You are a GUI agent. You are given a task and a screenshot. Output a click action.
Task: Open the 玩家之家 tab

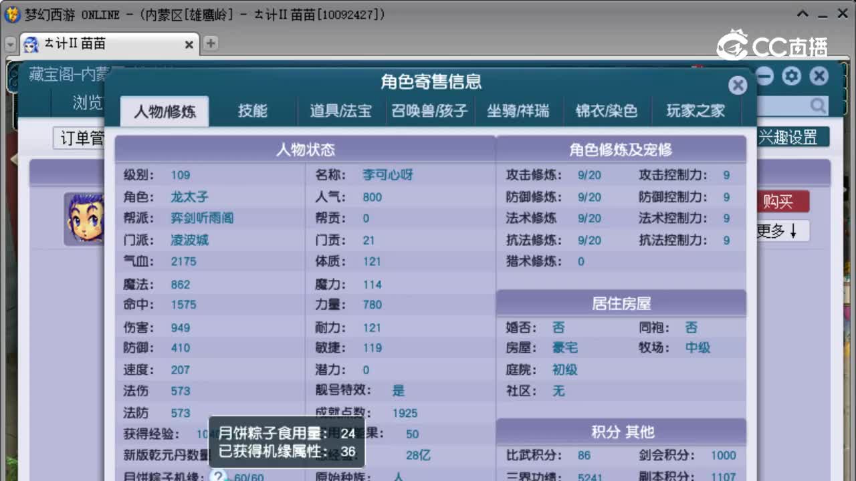coord(695,112)
